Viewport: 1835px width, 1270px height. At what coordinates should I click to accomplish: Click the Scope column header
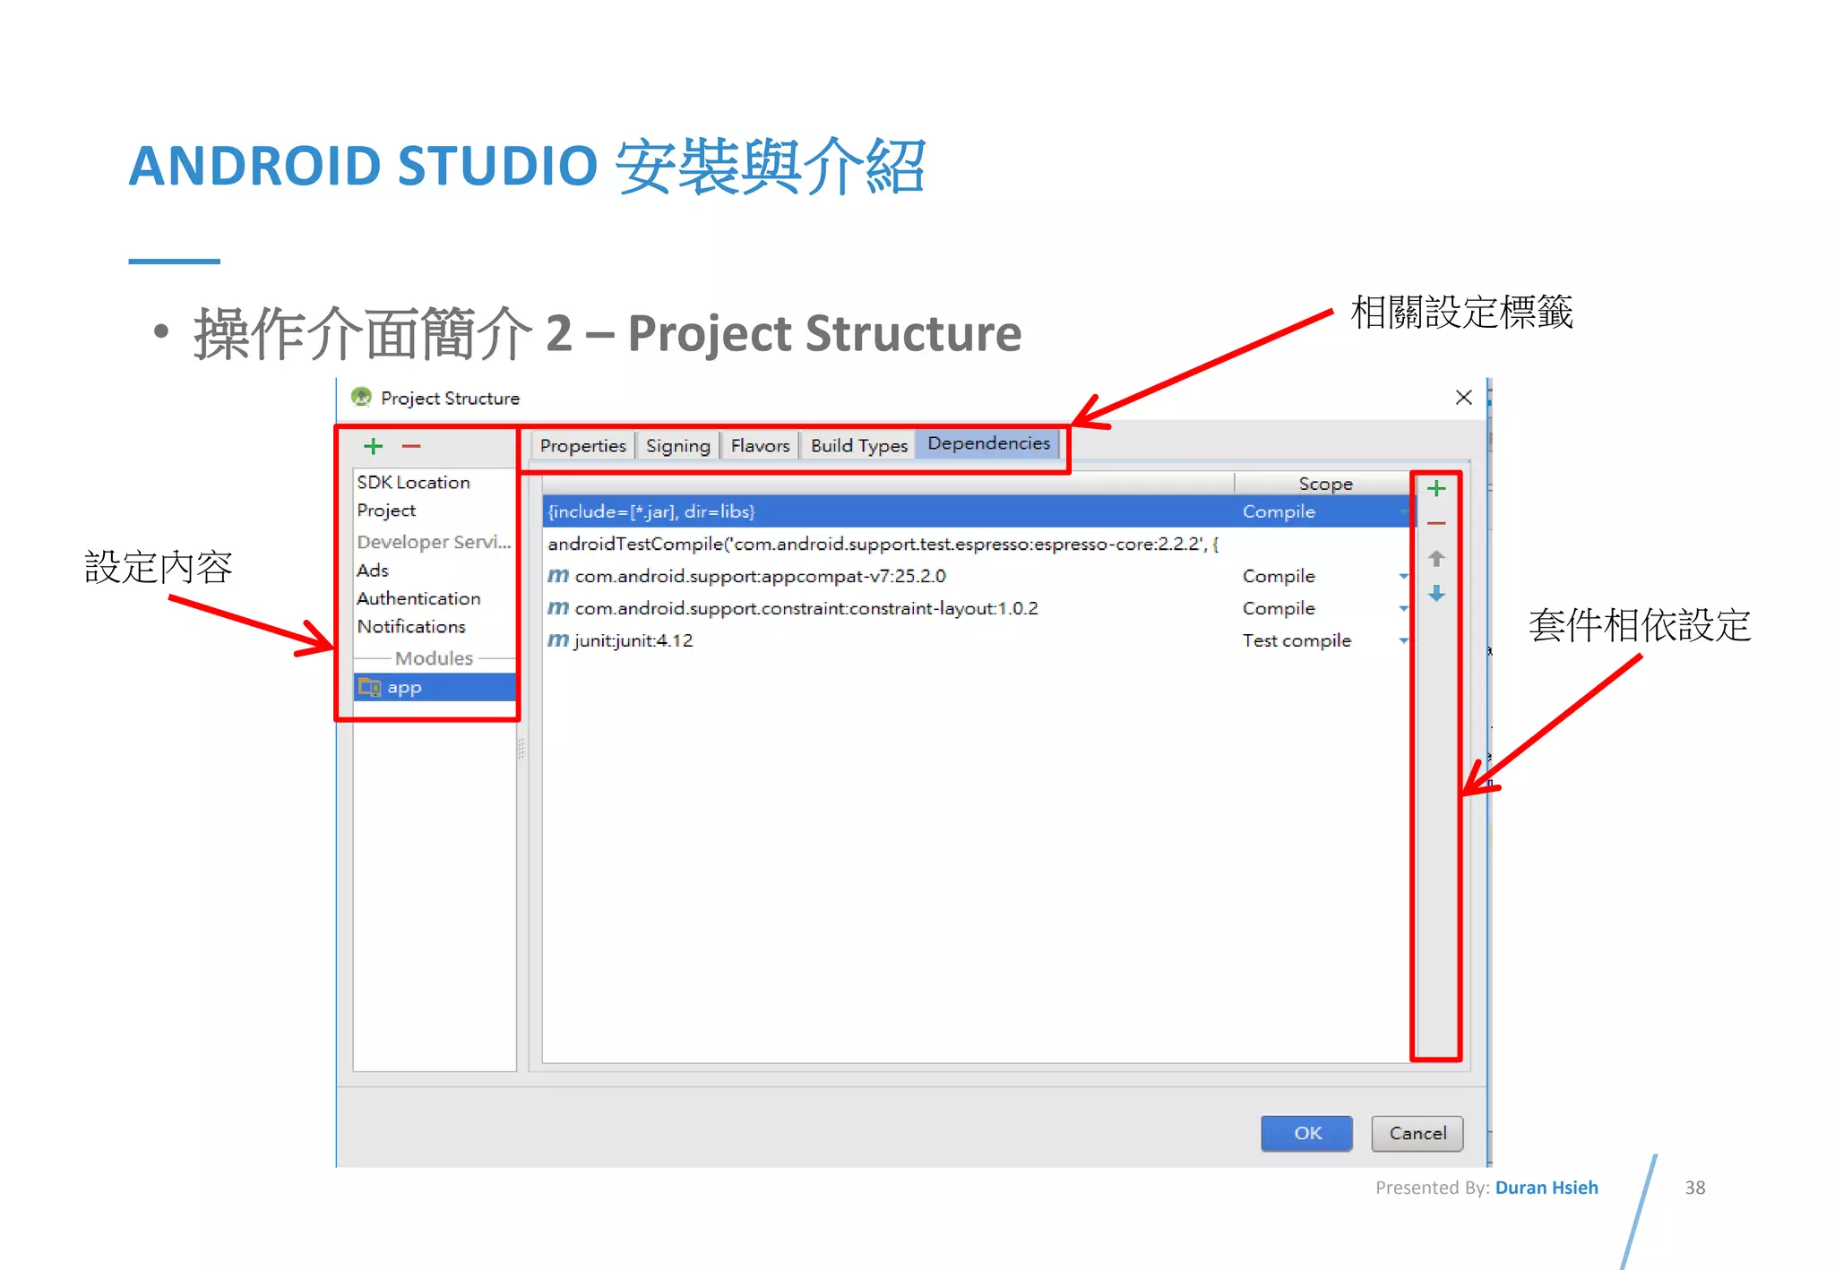coord(1325,483)
